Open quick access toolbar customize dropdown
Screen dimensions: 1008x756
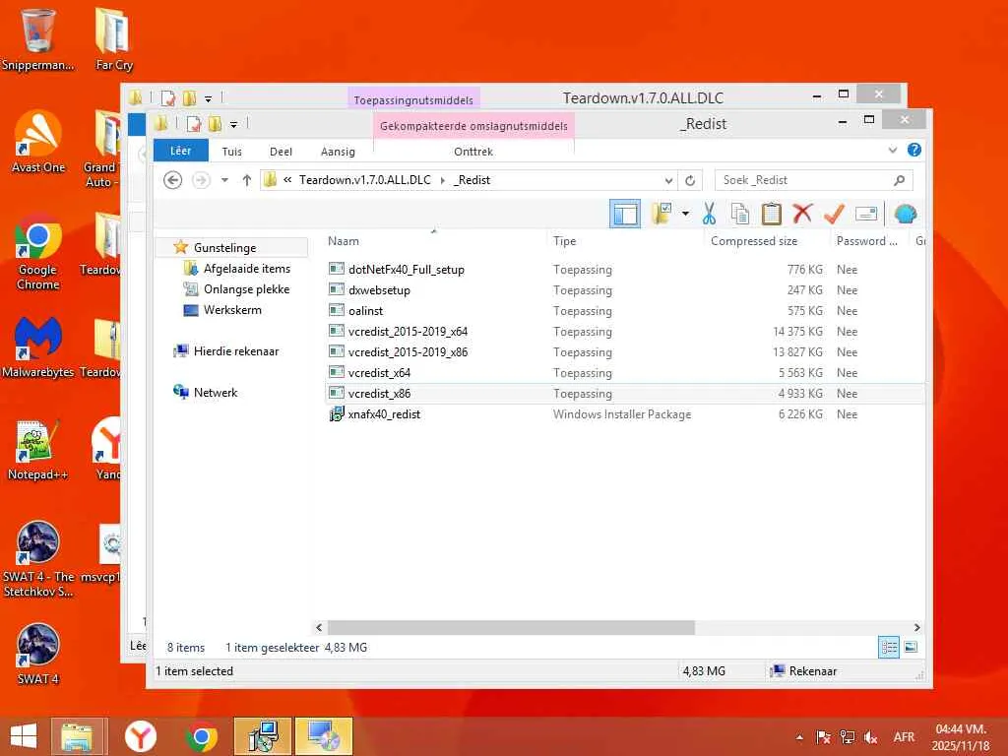[233, 124]
